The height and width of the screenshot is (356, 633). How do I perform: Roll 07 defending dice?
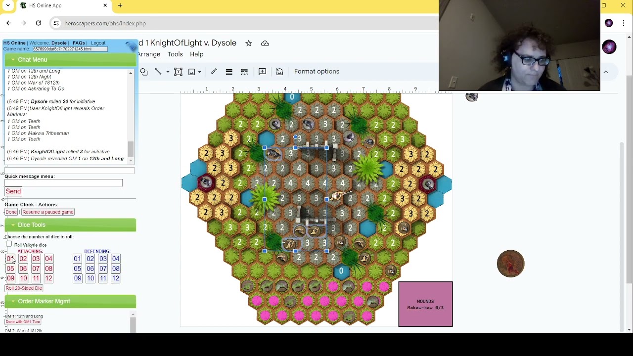(103, 269)
